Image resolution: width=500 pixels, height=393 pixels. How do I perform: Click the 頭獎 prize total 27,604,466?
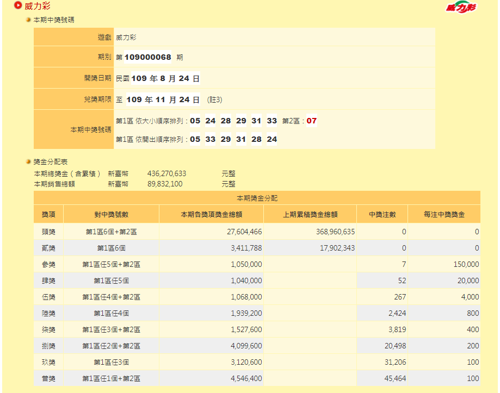(x=244, y=232)
